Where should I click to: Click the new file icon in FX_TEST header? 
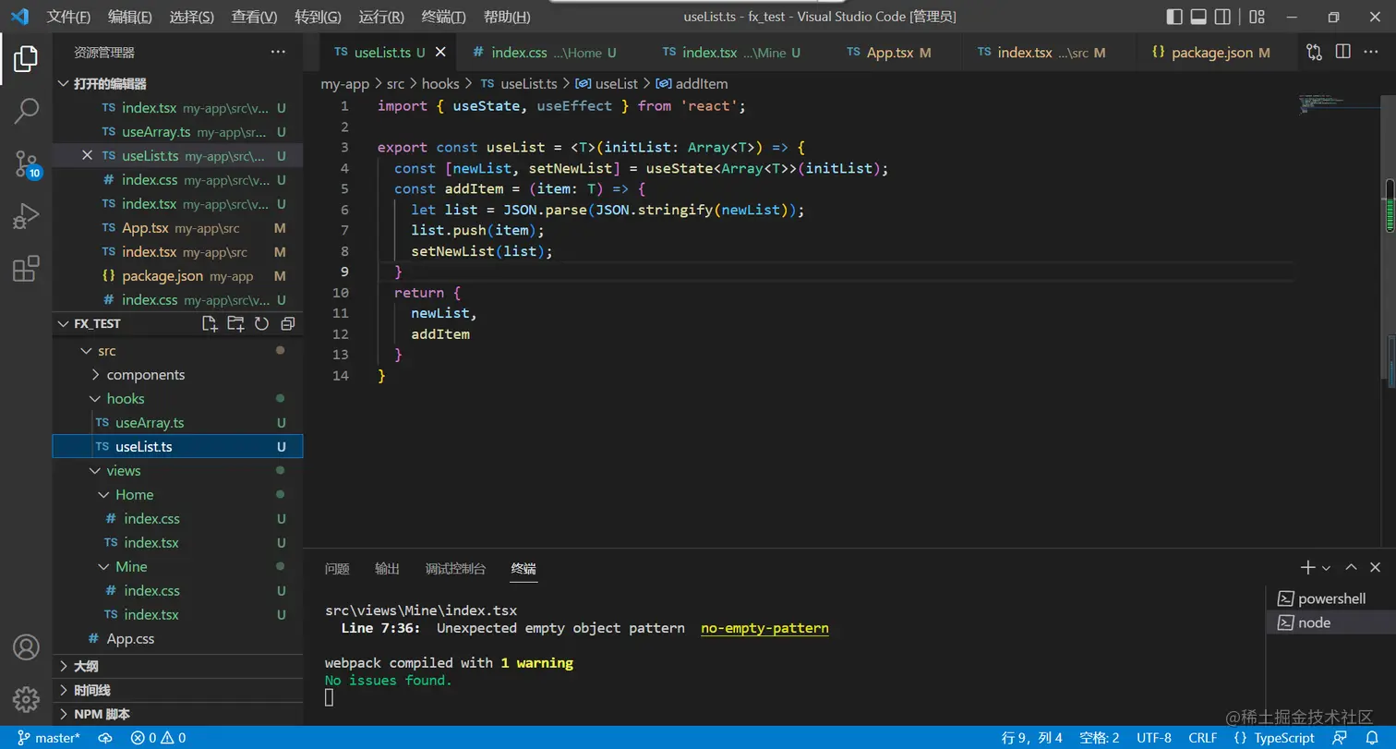210,323
